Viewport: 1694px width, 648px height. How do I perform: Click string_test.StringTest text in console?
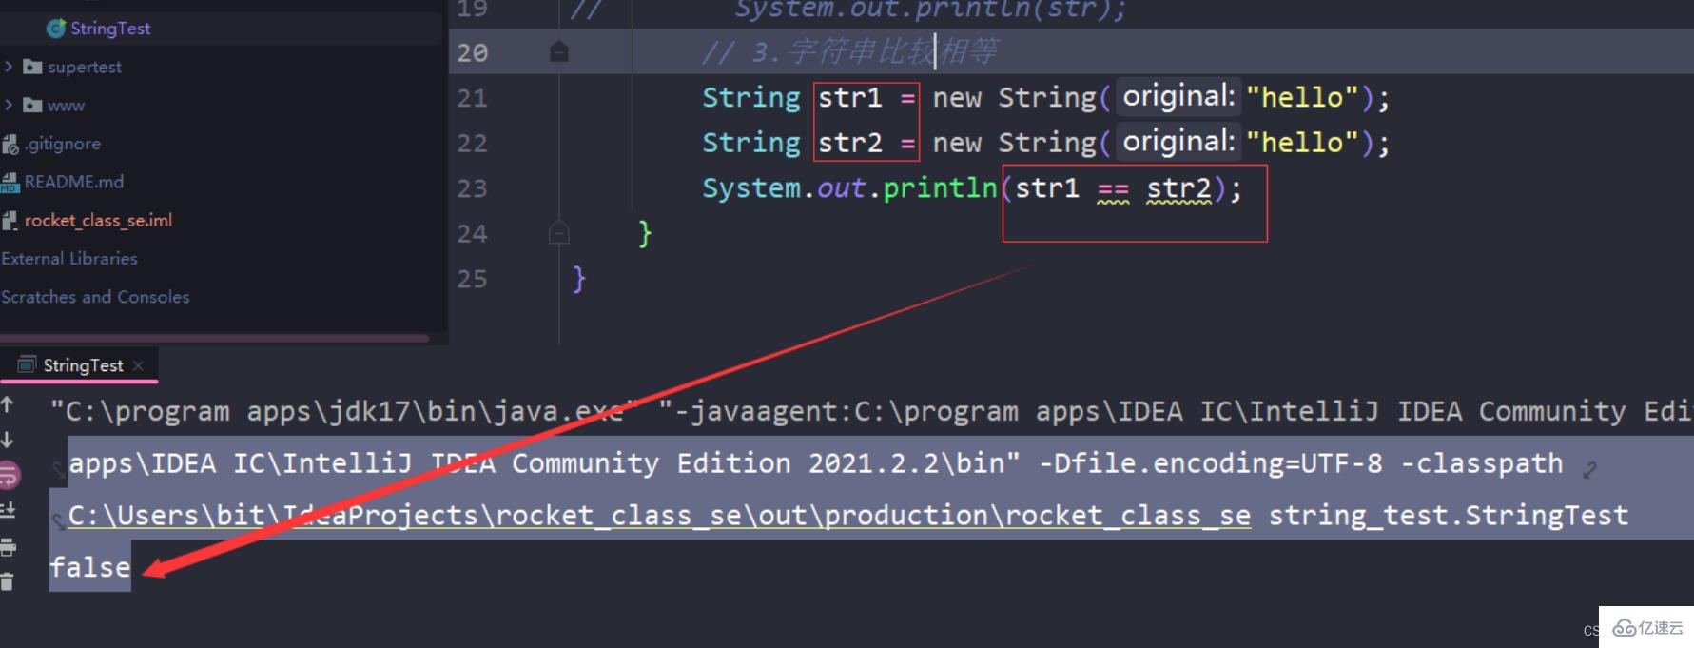click(1449, 516)
